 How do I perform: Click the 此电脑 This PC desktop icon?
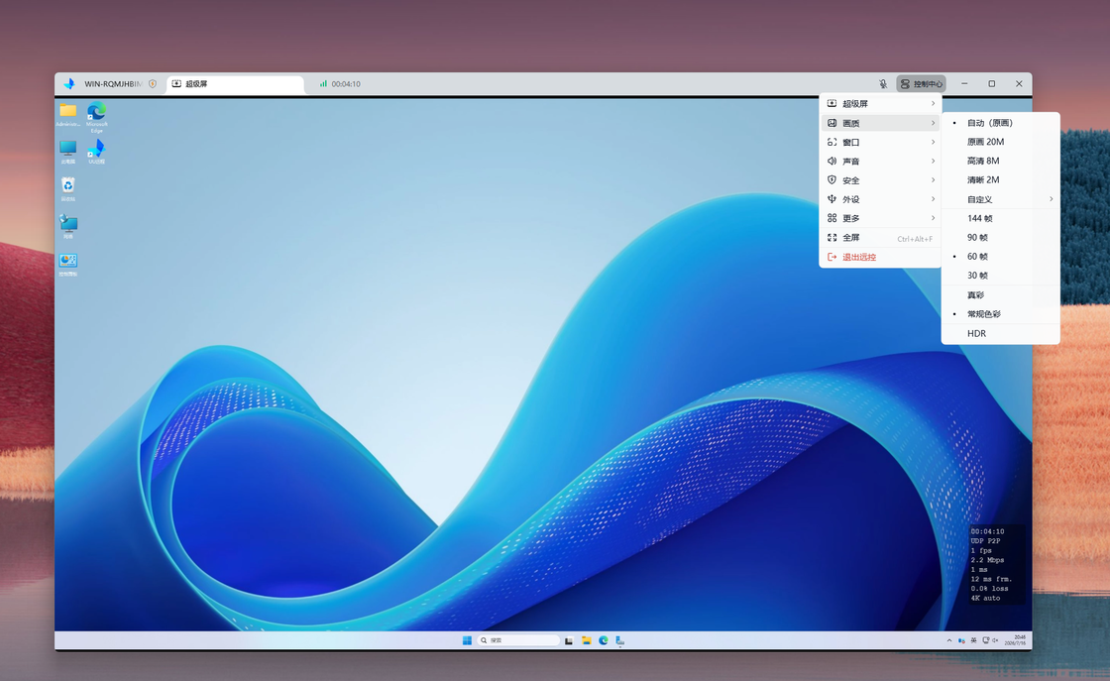[x=68, y=152]
